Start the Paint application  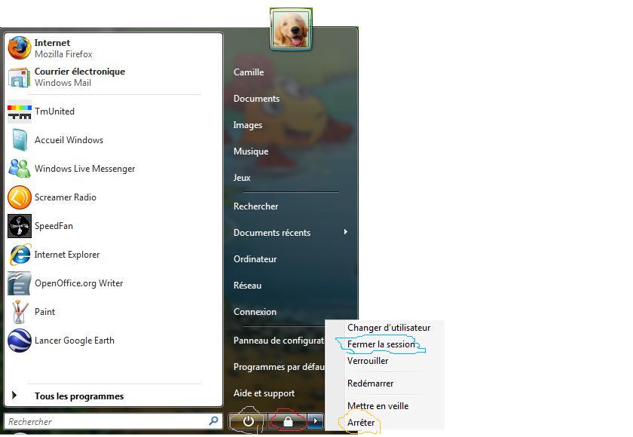click(44, 312)
